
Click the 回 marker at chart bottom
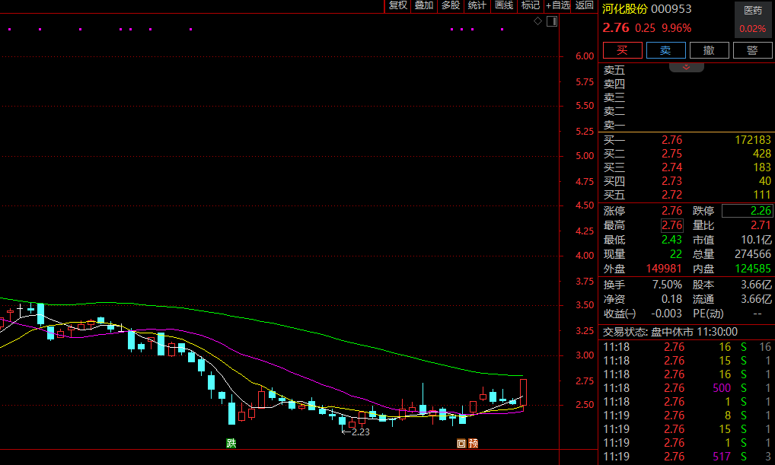coord(461,443)
